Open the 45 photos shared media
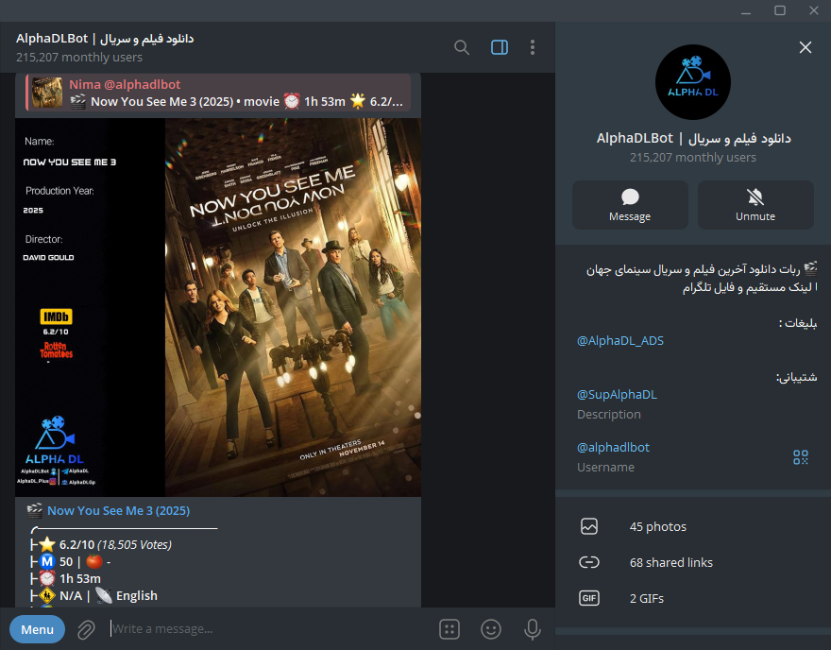The height and width of the screenshot is (650, 831). click(x=657, y=526)
